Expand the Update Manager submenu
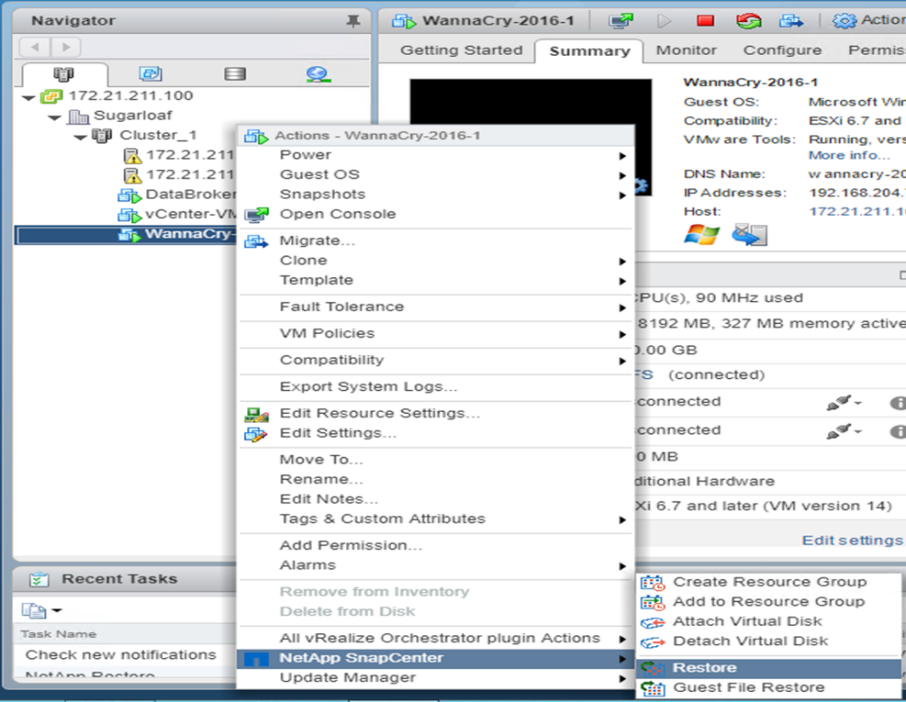Screen dimensions: 906x702 pos(437,678)
